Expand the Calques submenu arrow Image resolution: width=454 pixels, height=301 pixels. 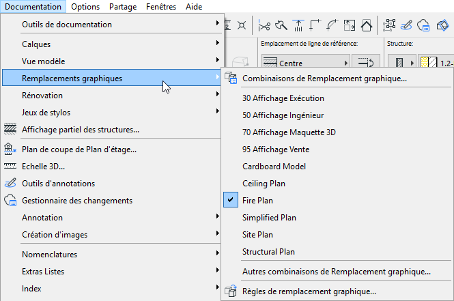(x=217, y=43)
